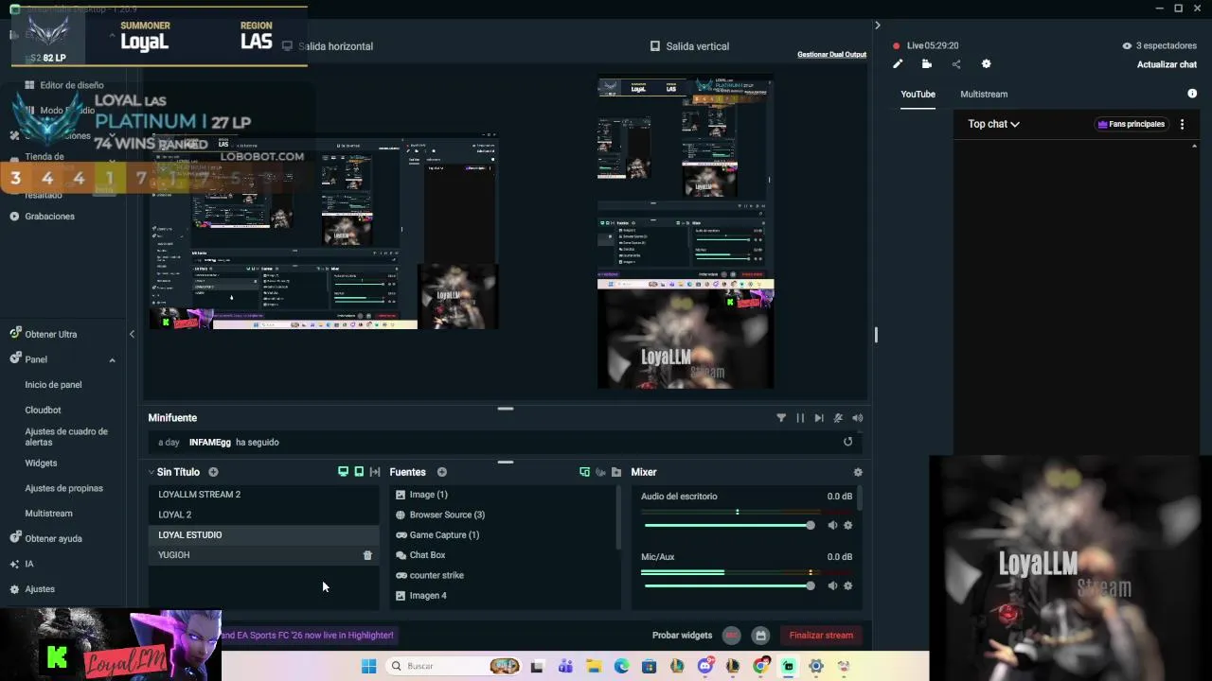
Task: Switch to the YouTube chat tab
Action: pyautogui.click(x=918, y=94)
